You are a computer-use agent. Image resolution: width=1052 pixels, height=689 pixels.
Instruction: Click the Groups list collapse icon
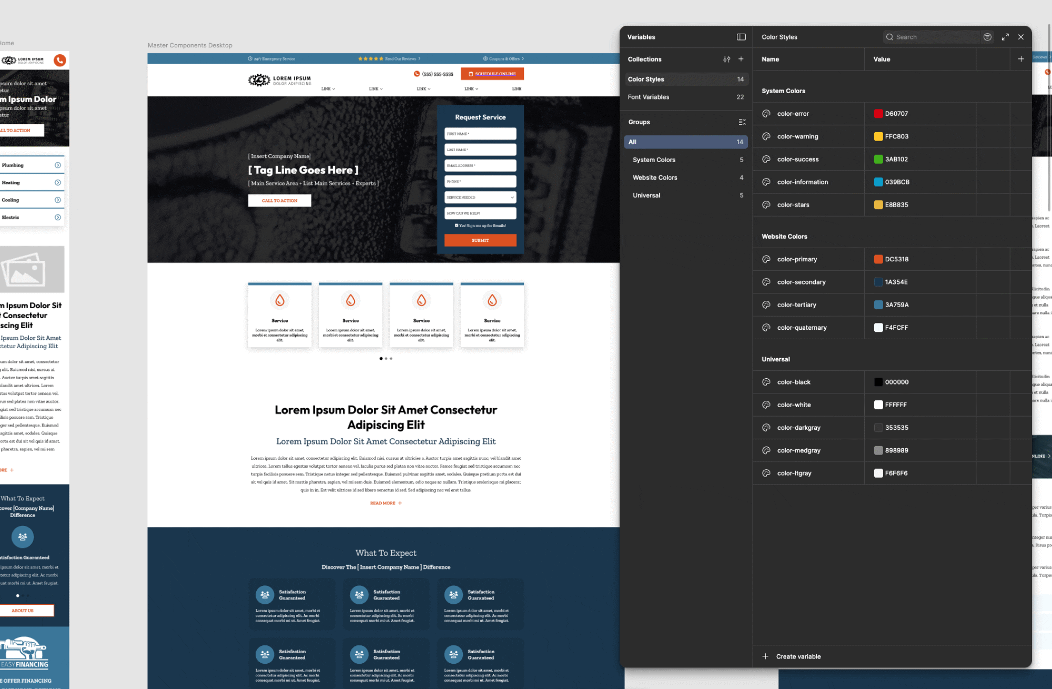(x=742, y=122)
